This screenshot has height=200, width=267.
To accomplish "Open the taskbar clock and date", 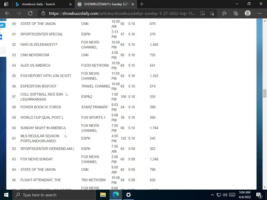I will [245, 195].
